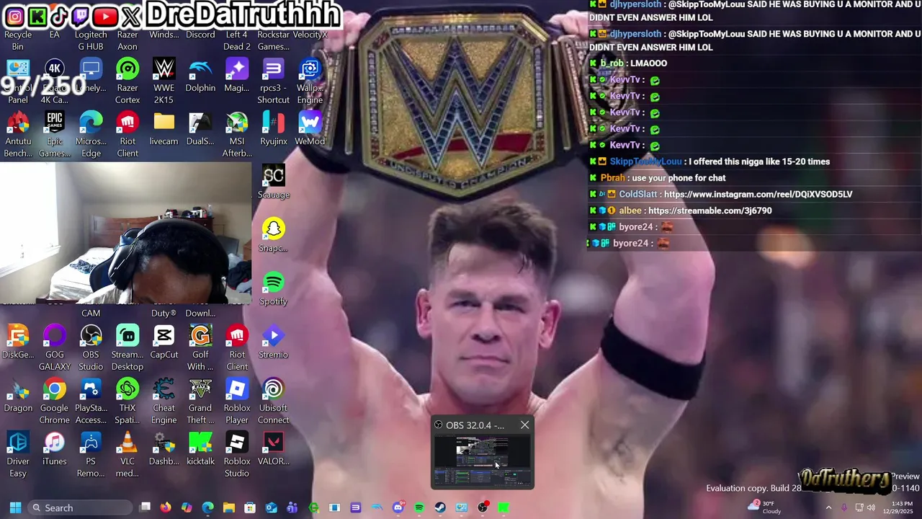Open the WWE 2K15 desktop icon
This screenshot has width=922, height=519.
(164, 81)
